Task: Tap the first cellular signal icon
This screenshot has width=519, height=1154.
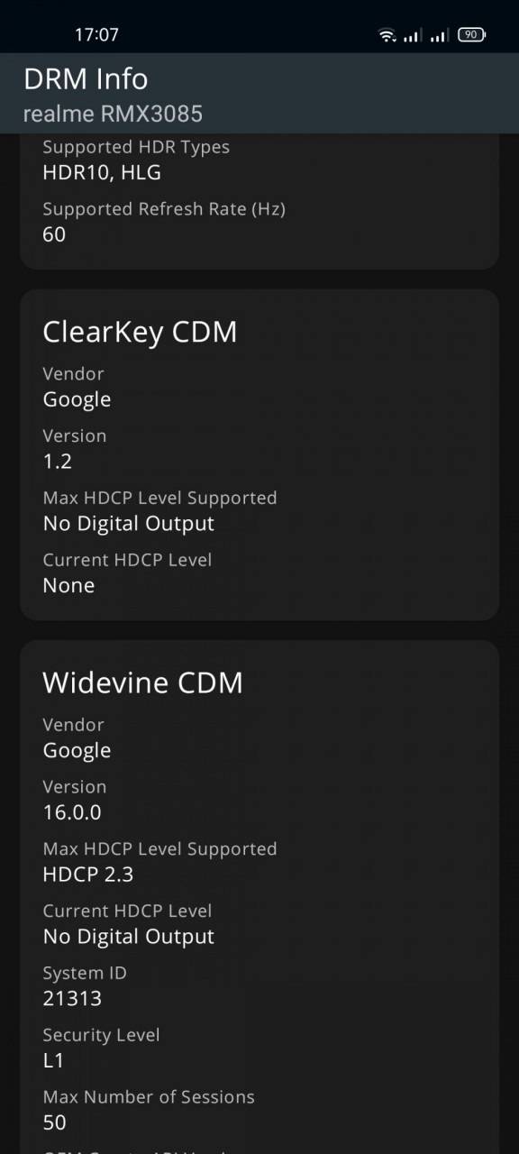Action: (413, 35)
